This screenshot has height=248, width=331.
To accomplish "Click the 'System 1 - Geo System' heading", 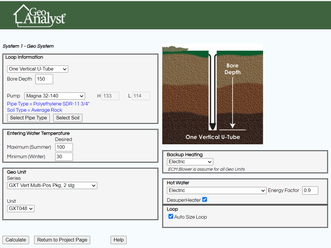I will 28,46.
